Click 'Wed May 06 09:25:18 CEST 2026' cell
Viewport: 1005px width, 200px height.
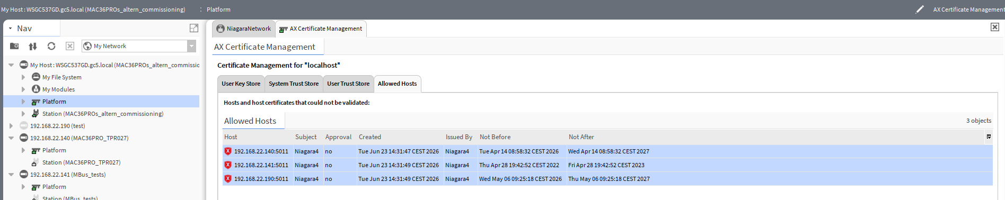click(x=521, y=179)
